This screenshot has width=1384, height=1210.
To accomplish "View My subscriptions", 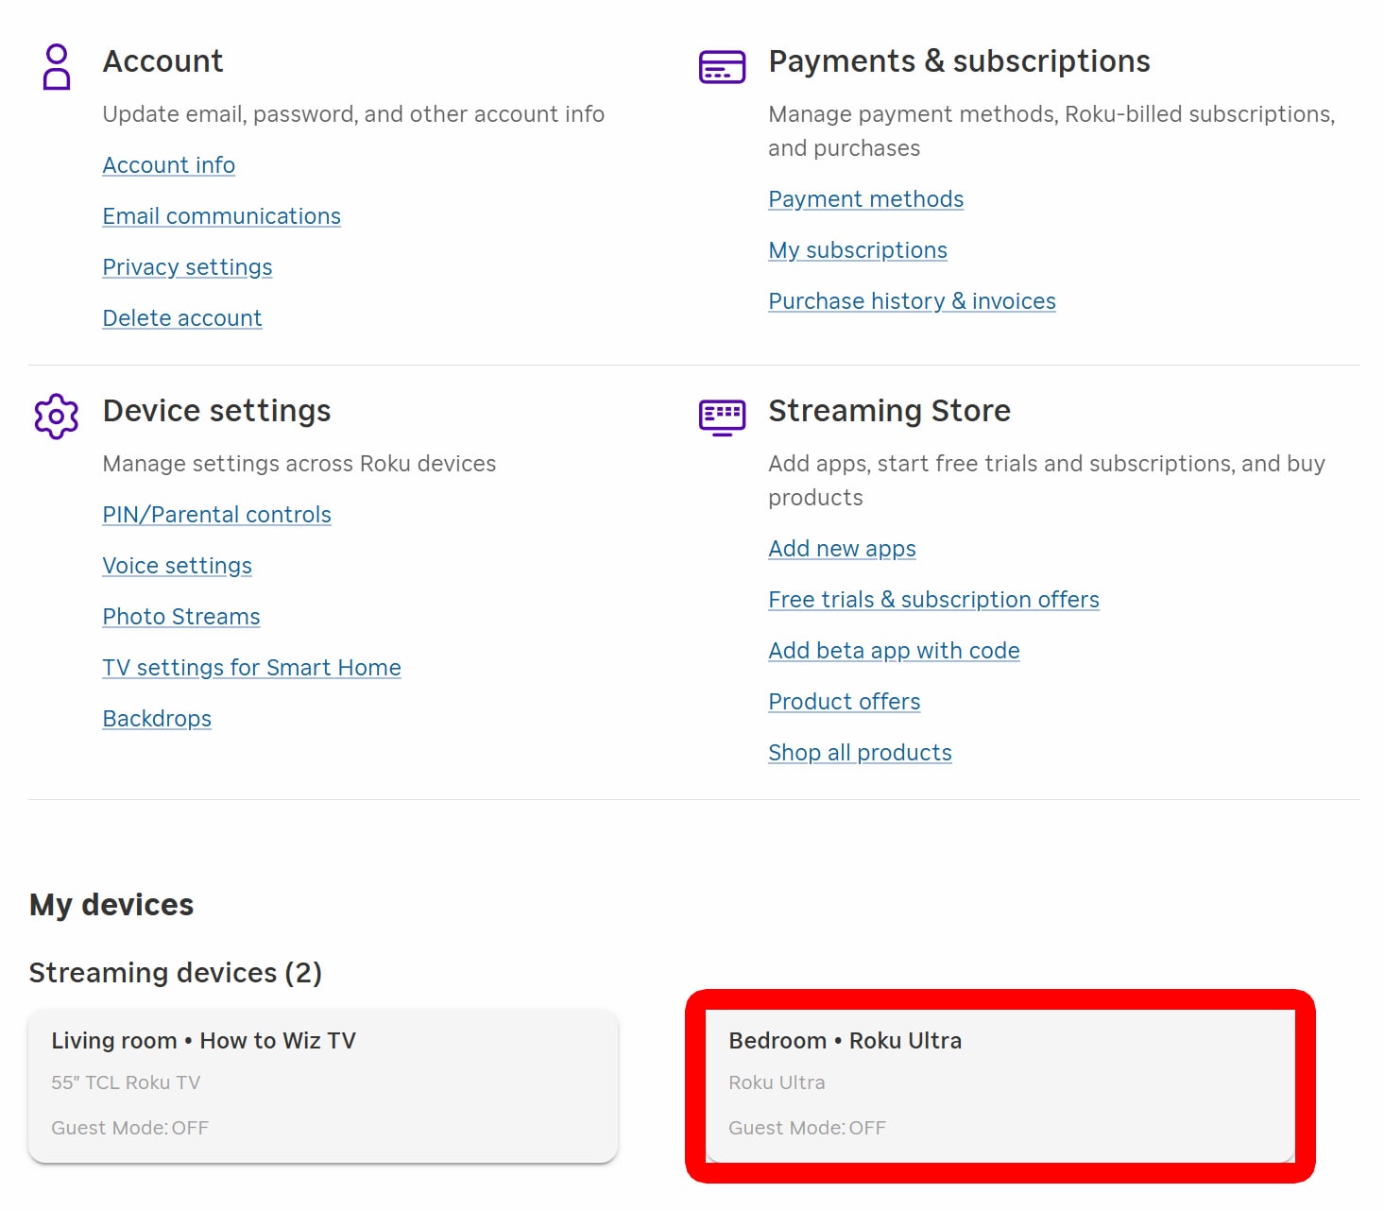I will (857, 250).
